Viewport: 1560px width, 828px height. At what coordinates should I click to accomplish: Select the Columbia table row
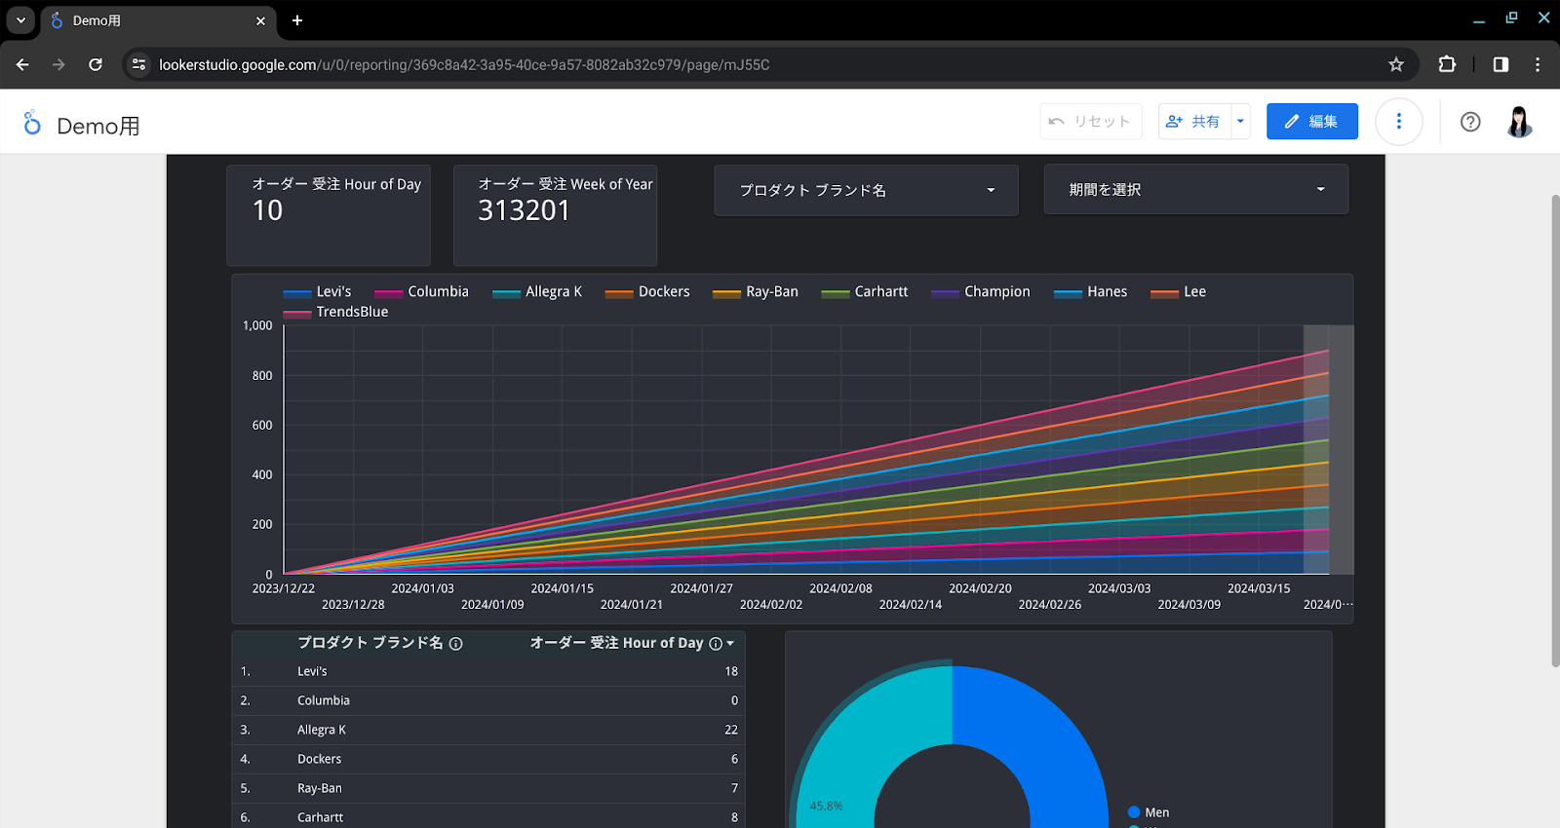tap(487, 700)
